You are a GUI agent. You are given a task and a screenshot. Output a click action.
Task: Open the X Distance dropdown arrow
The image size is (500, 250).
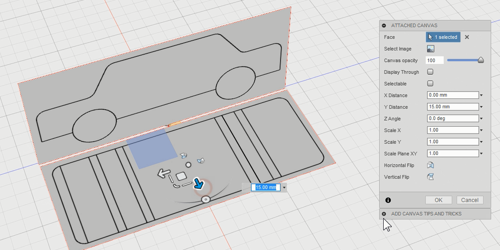click(481, 95)
